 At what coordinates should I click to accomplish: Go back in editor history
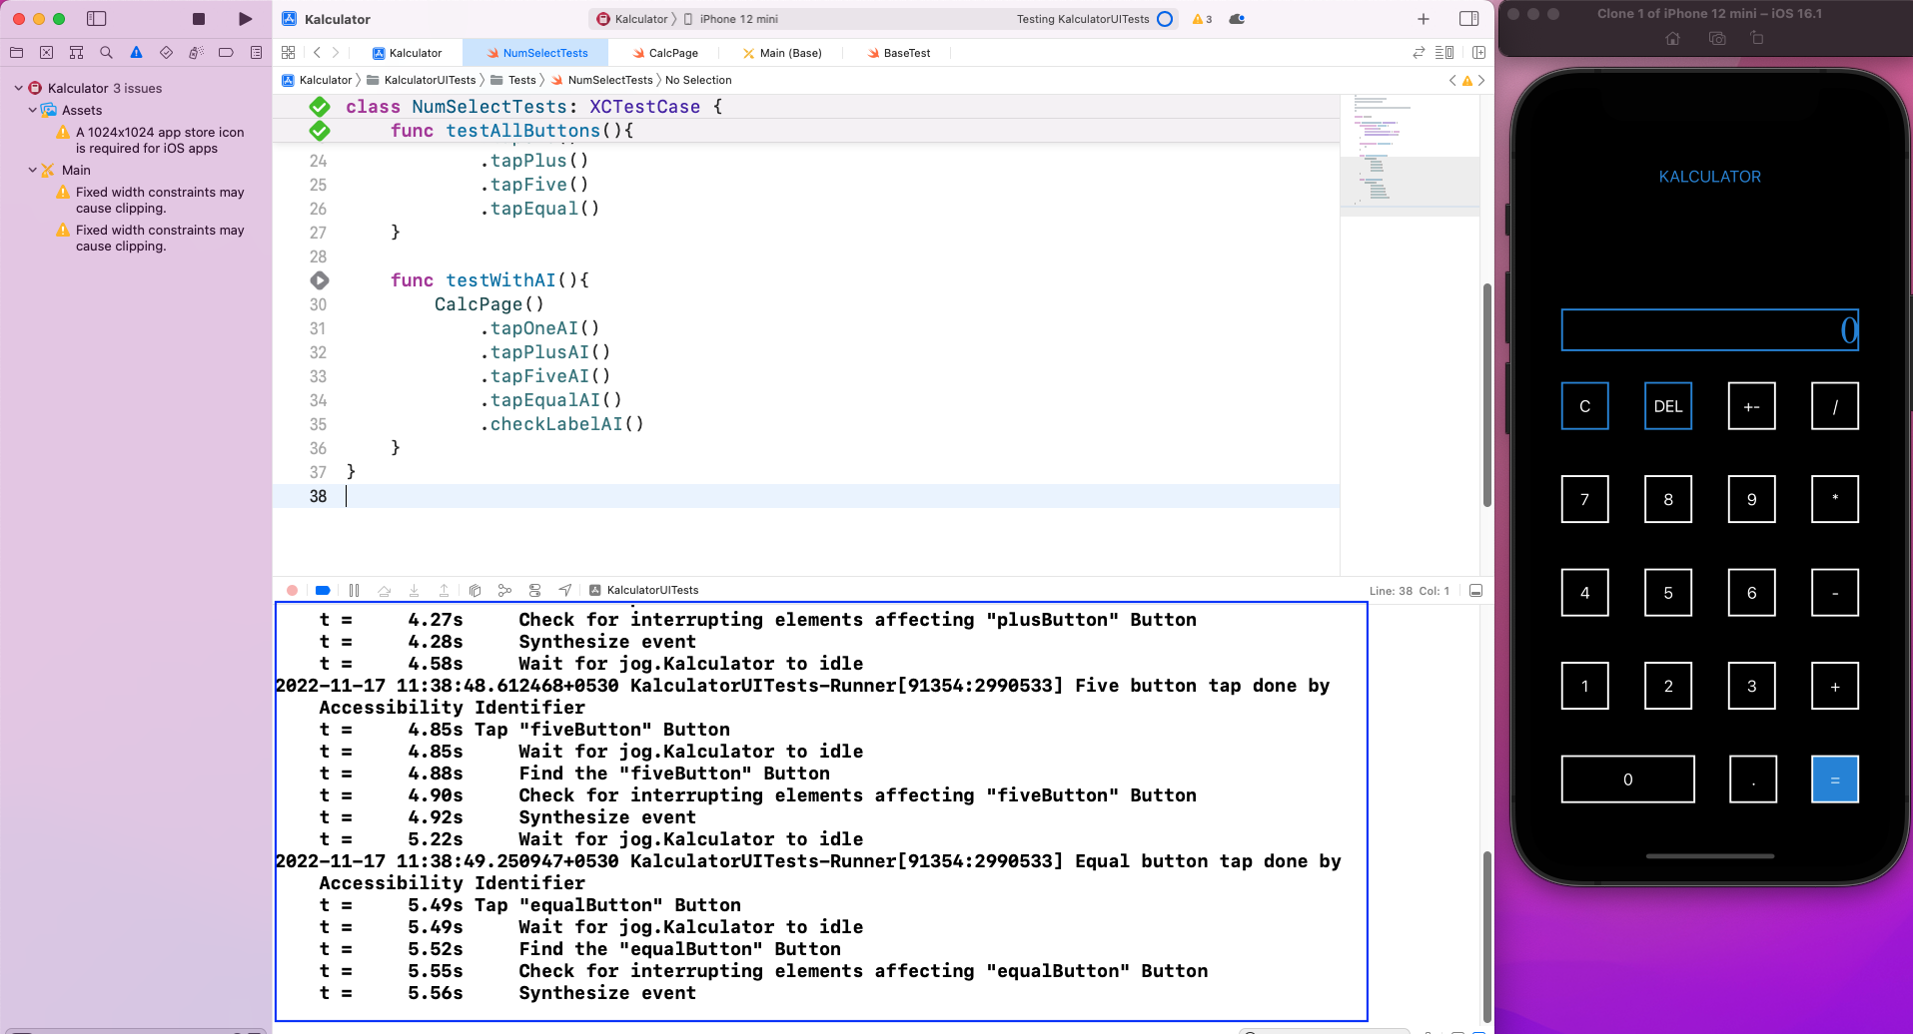(317, 53)
